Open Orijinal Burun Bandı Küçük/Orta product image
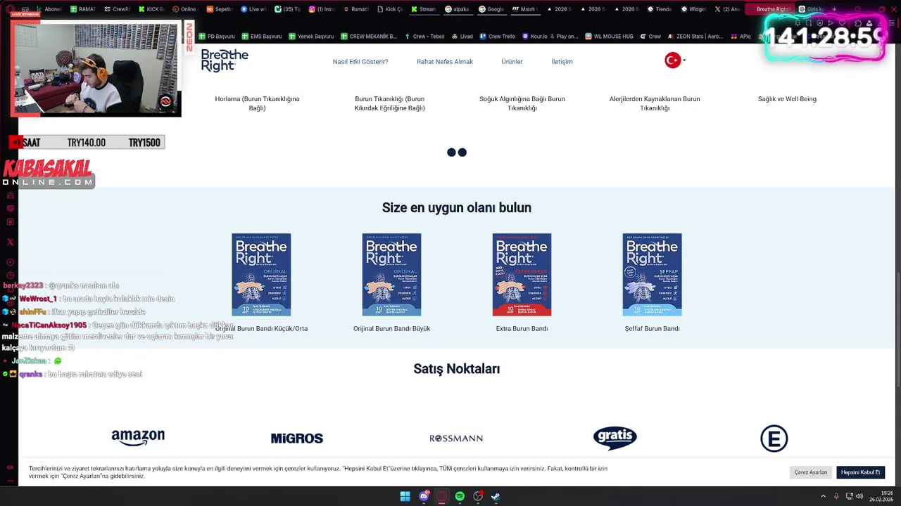The image size is (901, 506). click(x=261, y=274)
